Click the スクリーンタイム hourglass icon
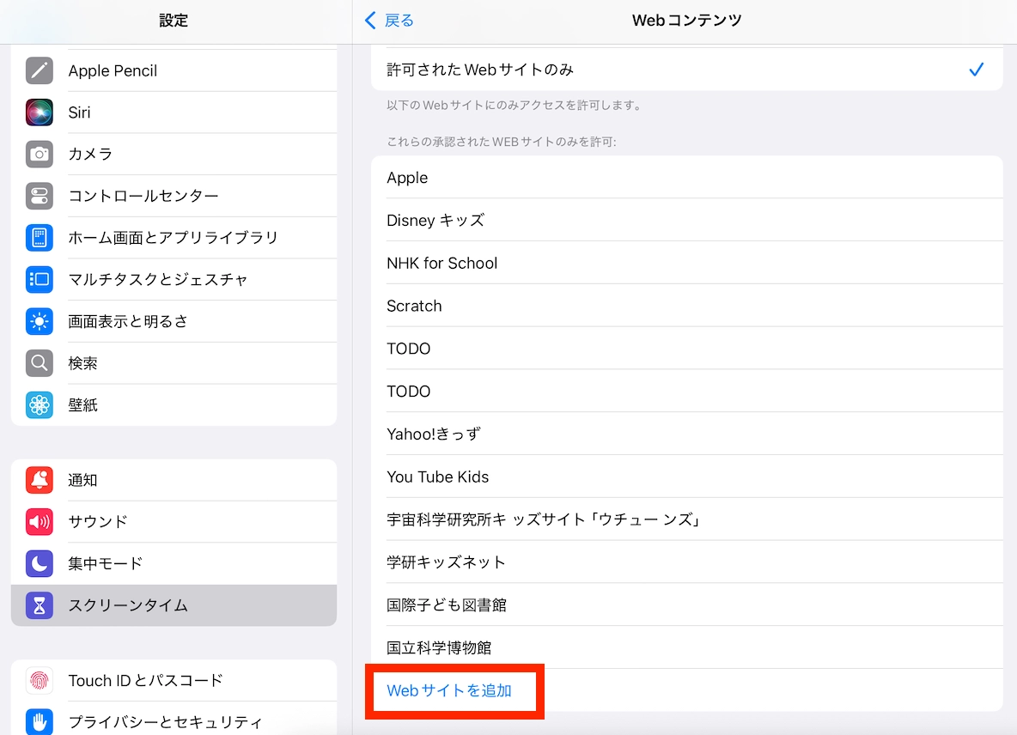1017x735 pixels. click(40, 605)
